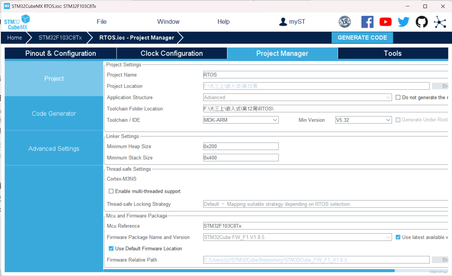Switch to the Tools tab
The width and height of the screenshot is (452, 276).
pyautogui.click(x=393, y=53)
